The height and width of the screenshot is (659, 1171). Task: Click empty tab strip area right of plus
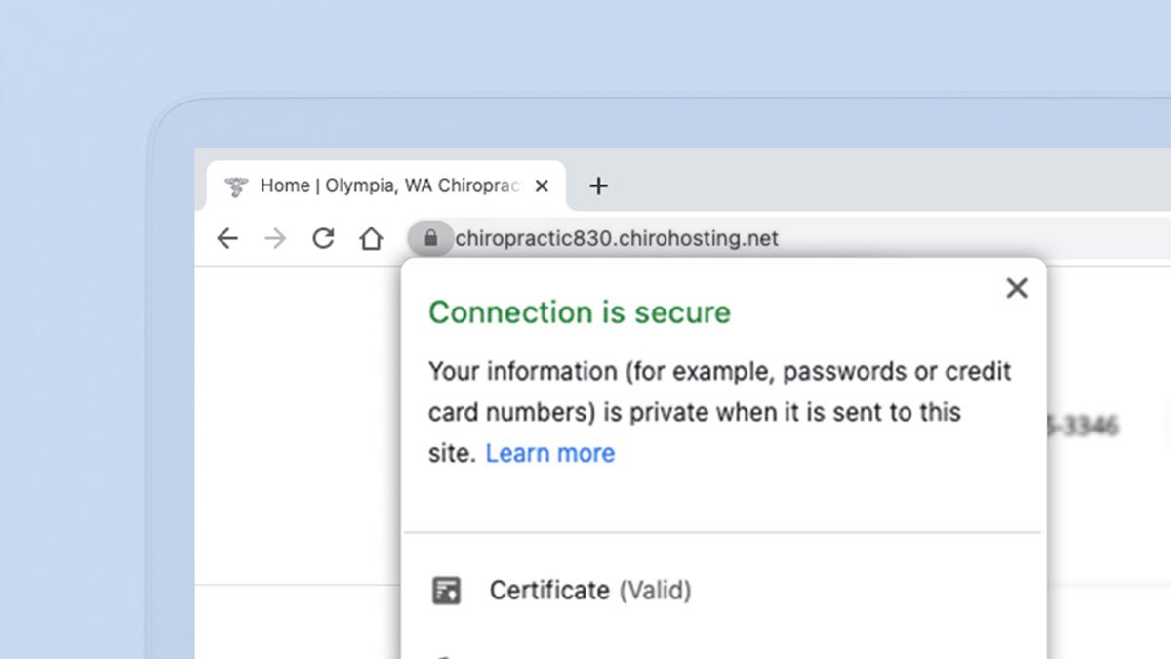878,182
